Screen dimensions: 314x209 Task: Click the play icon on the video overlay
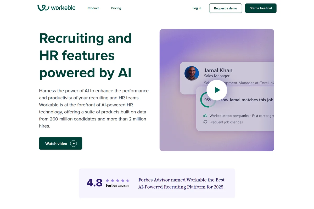pos(217,90)
